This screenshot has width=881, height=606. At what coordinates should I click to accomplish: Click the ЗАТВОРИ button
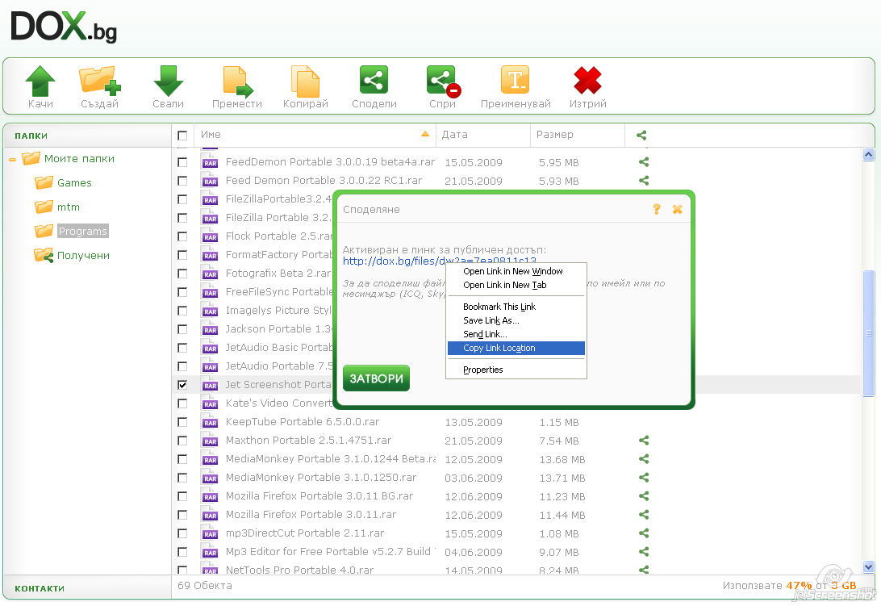(x=377, y=378)
